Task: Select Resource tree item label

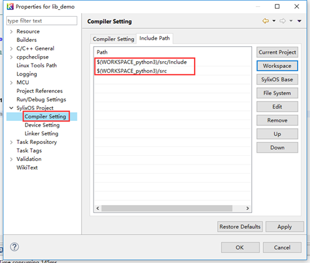Action: coord(28,32)
